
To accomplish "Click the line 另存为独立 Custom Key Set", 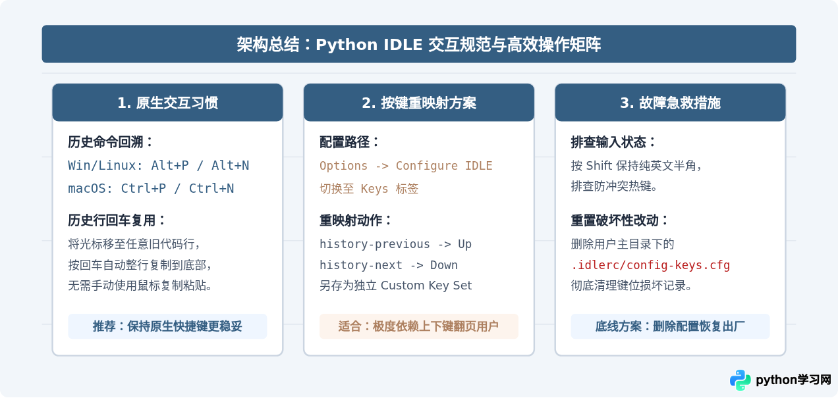I will point(396,286).
